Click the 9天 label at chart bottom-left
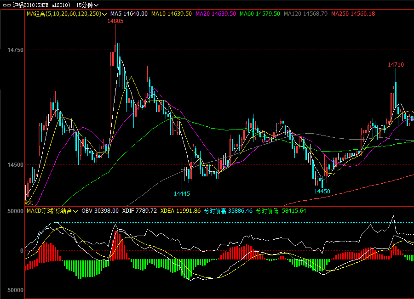414x299 pixels. tap(29, 202)
